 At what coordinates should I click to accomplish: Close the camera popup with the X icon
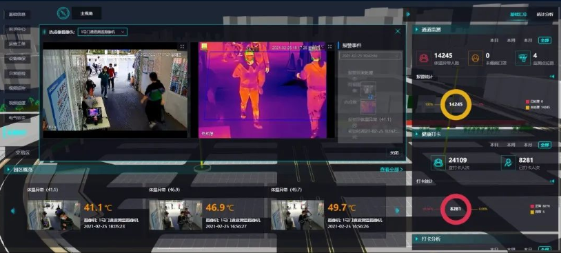(398, 32)
